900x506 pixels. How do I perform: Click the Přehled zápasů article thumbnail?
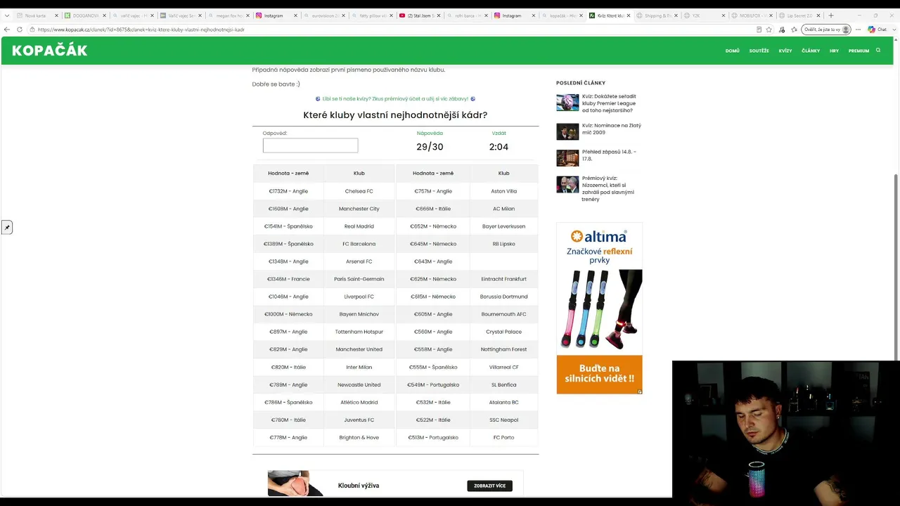tap(567, 157)
